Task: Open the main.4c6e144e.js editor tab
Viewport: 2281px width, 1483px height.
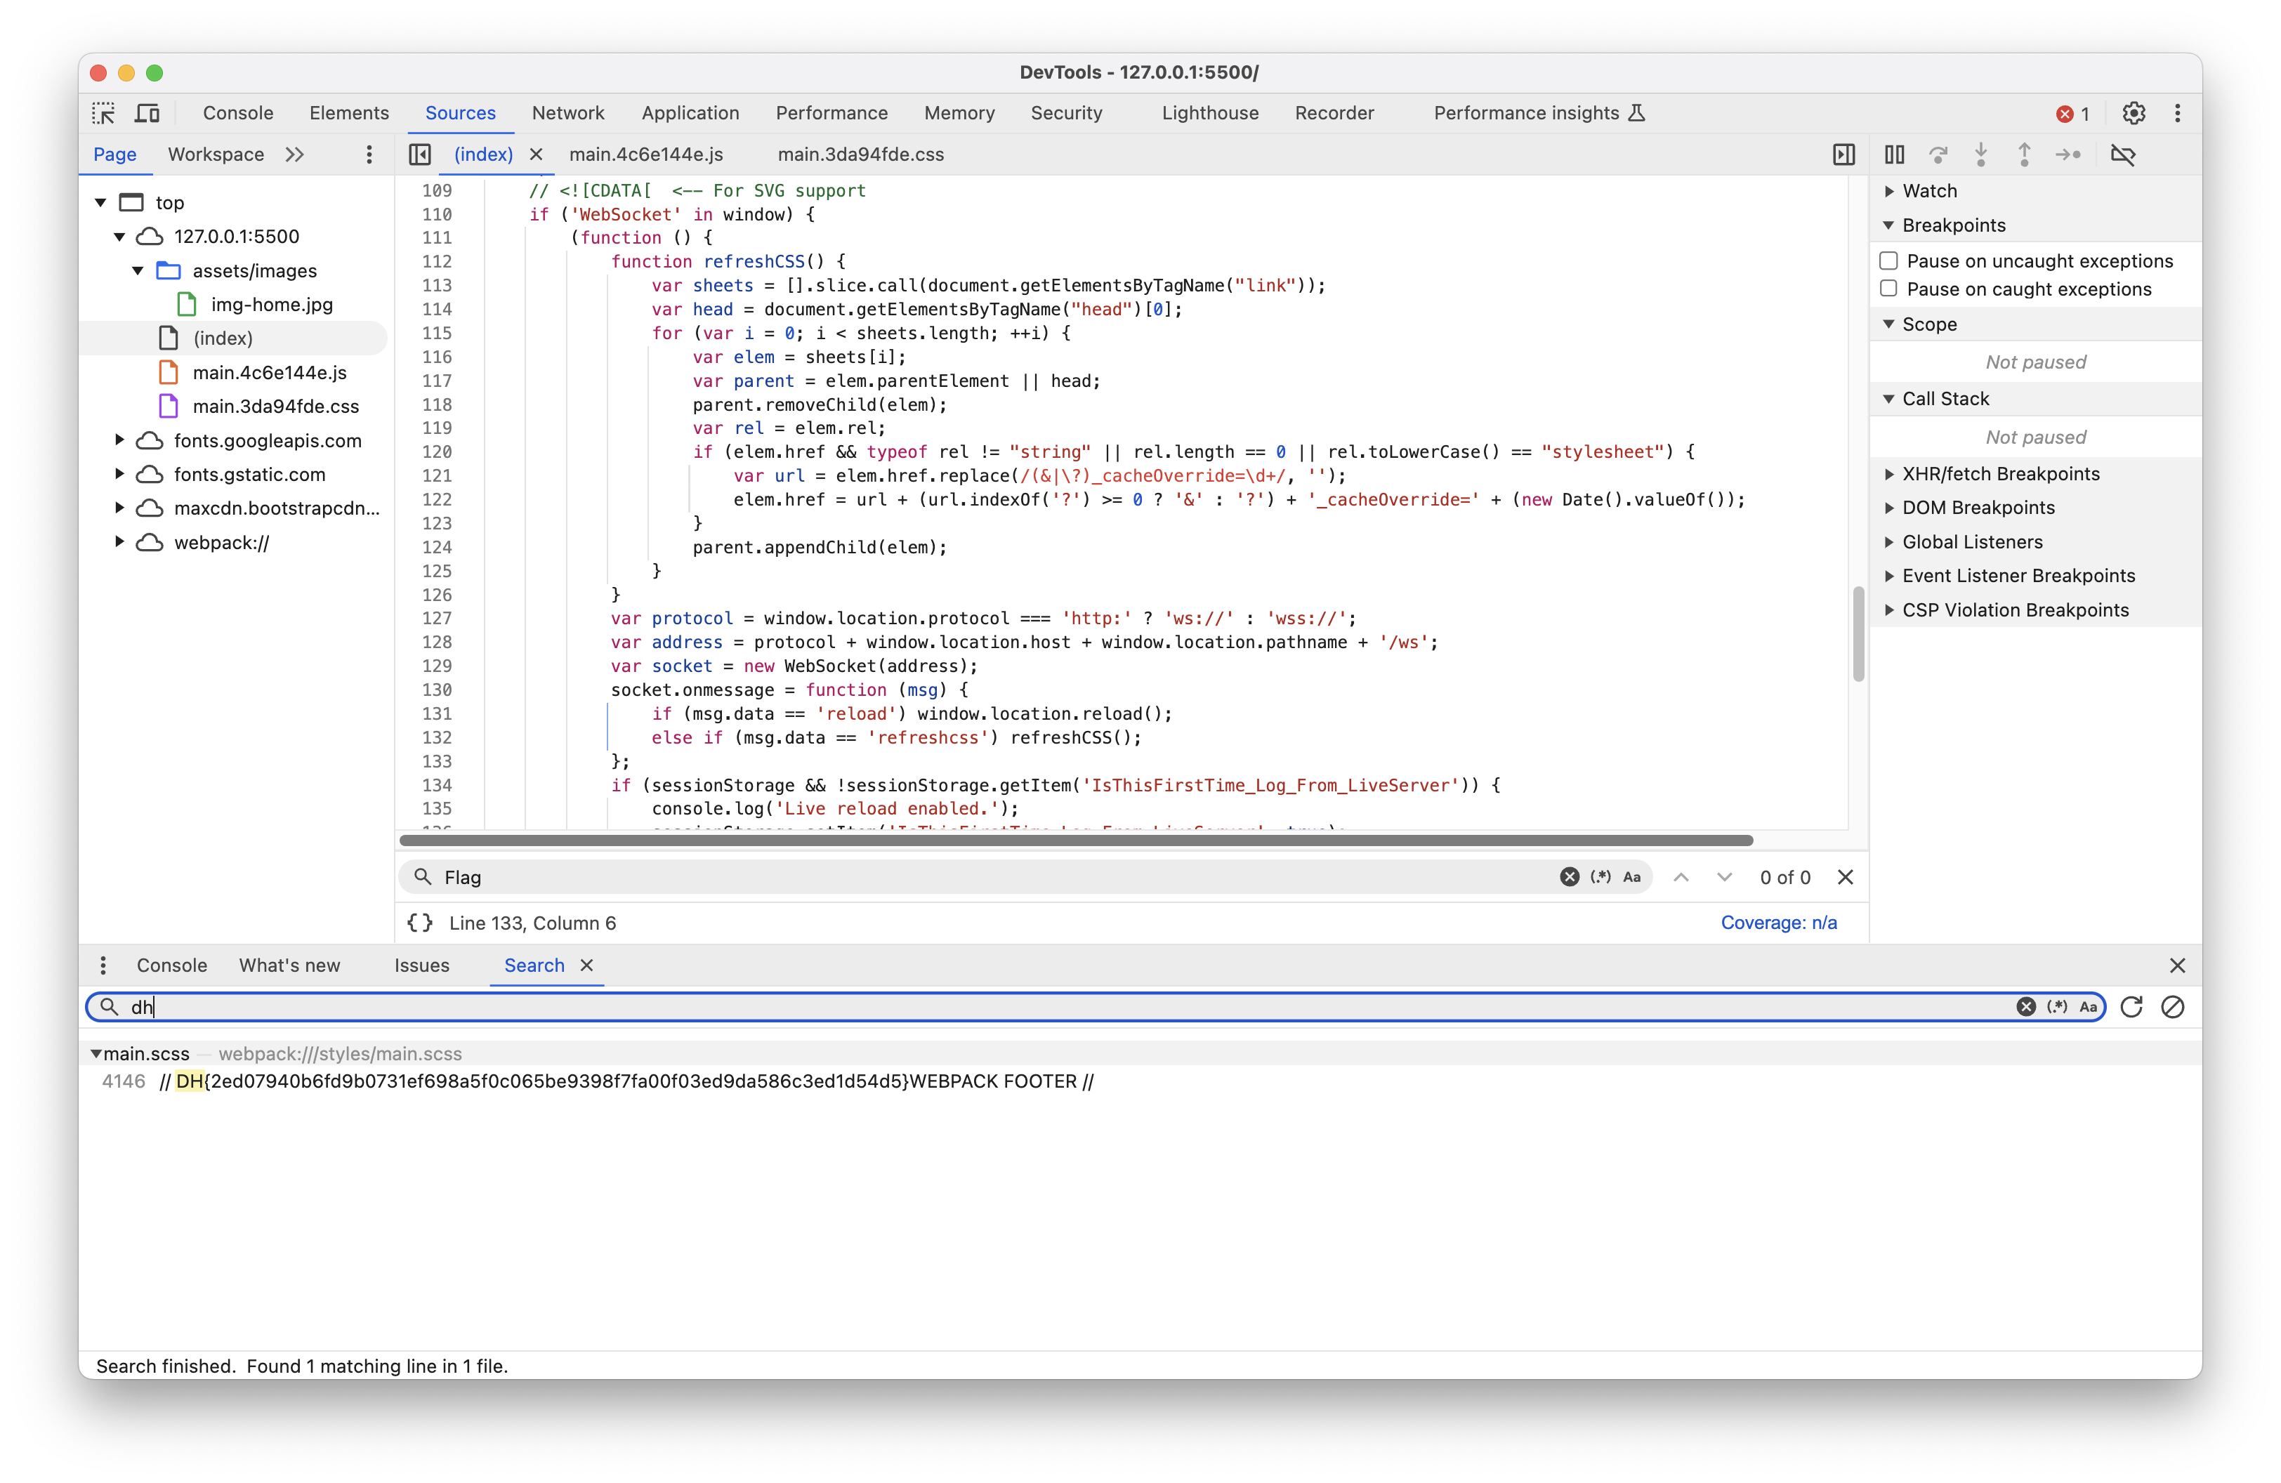Action: tap(645, 154)
